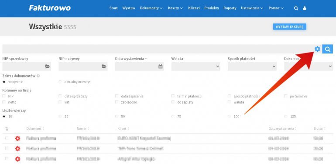Toggle the blue filter settings gear
This screenshot has height=164, width=336.
click(317, 49)
